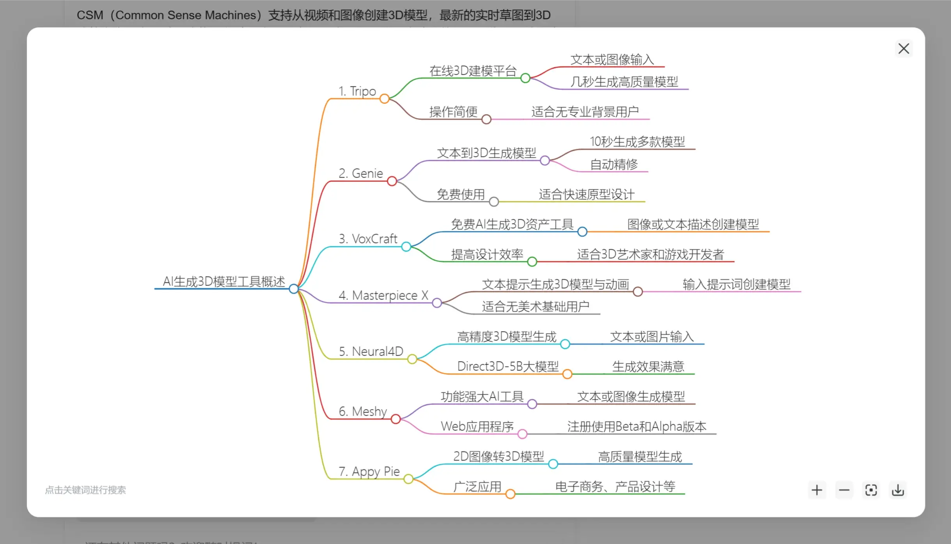Zoom out of the mind map
Image resolution: width=951 pixels, height=544 pixels.
click(x=843, y=490)
